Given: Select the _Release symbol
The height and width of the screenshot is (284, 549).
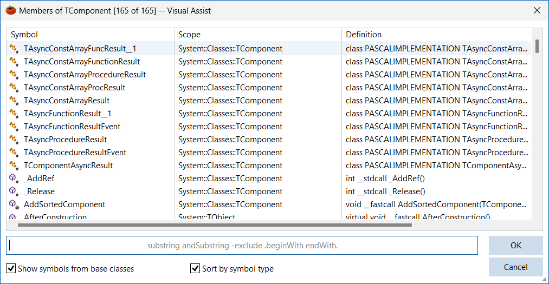Looking at the screenshot, I should pos(39,191).
